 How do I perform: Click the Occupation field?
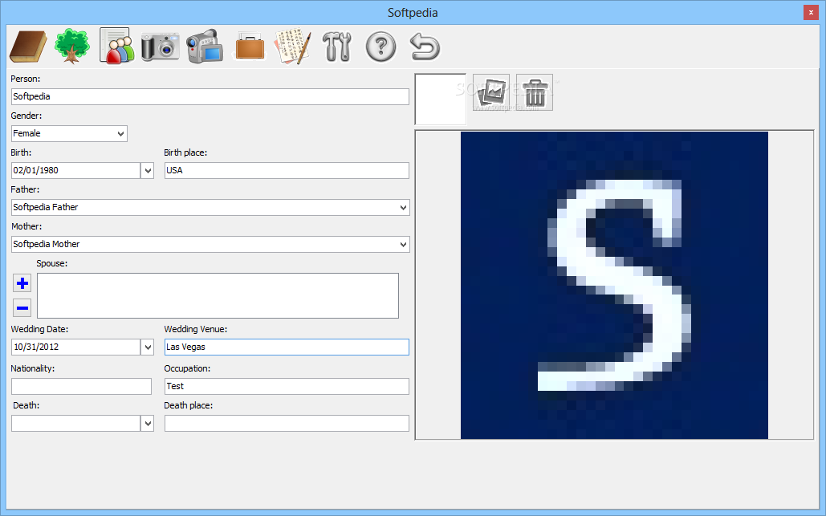[x=287, y=387]
